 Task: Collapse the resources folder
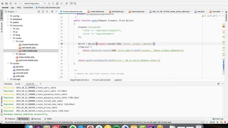coord(8,25)
